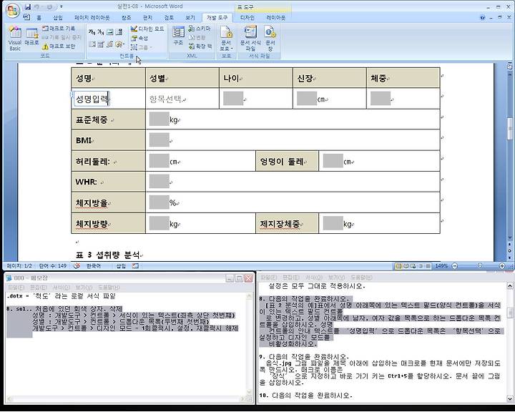Click the 성명입력 text control
The width and height of the screenshot is (515, 412).
(92, 99)
